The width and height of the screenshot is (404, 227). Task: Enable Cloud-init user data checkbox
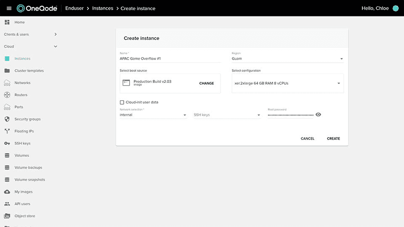click(122, 102)
